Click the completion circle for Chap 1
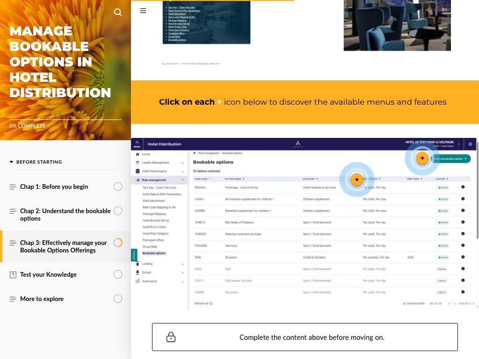Image resolution: width=479 pixels, height=359 pixels. click(x=118, y=187)
